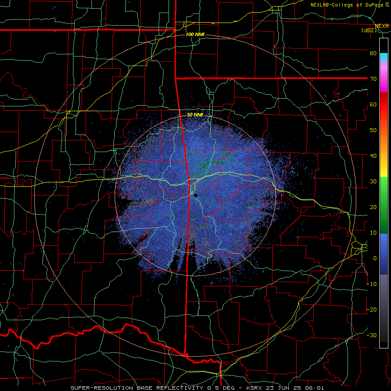Click the -10 dBZ scale value
Viewport: 391px width, 391px height.
click(371, 284)
